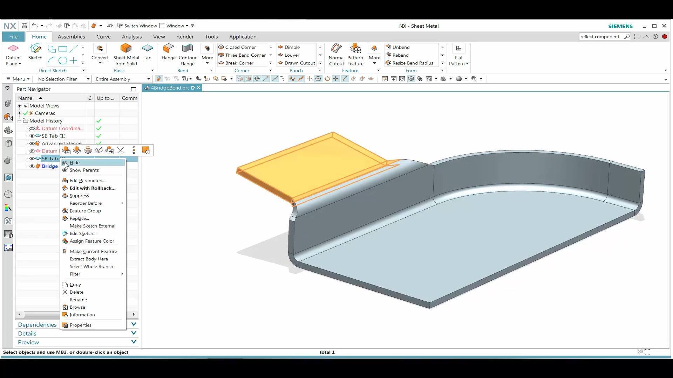
Task: Expand the Details panel chevron
Action: click(x=134, y=333)
